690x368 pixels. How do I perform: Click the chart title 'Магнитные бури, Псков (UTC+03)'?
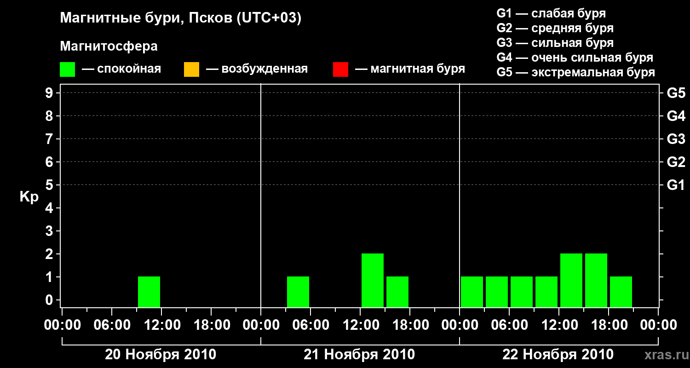(181, 18)
